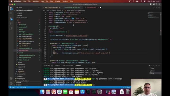Viewport: 170px width, 96px height.
Task: Open the Explorer view in activity bar
Action: point(11,8)
